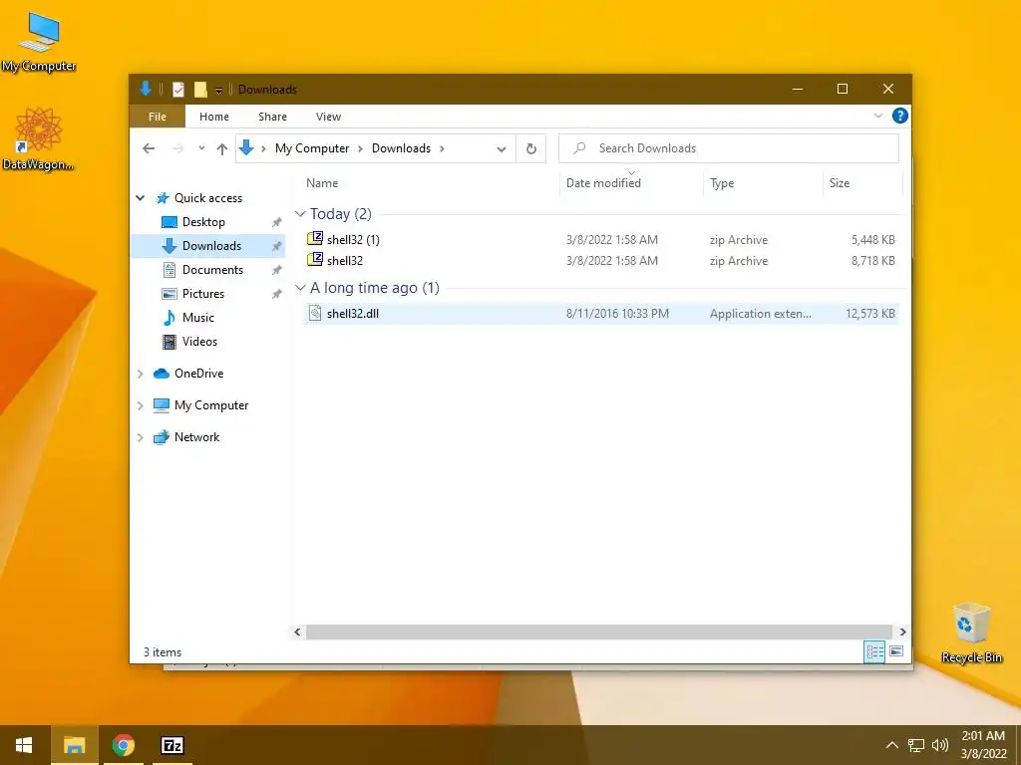The height and width of the screenshot is (765, 1021).
Task: Click the shell32.dll file icon
Action: point(315,313)
